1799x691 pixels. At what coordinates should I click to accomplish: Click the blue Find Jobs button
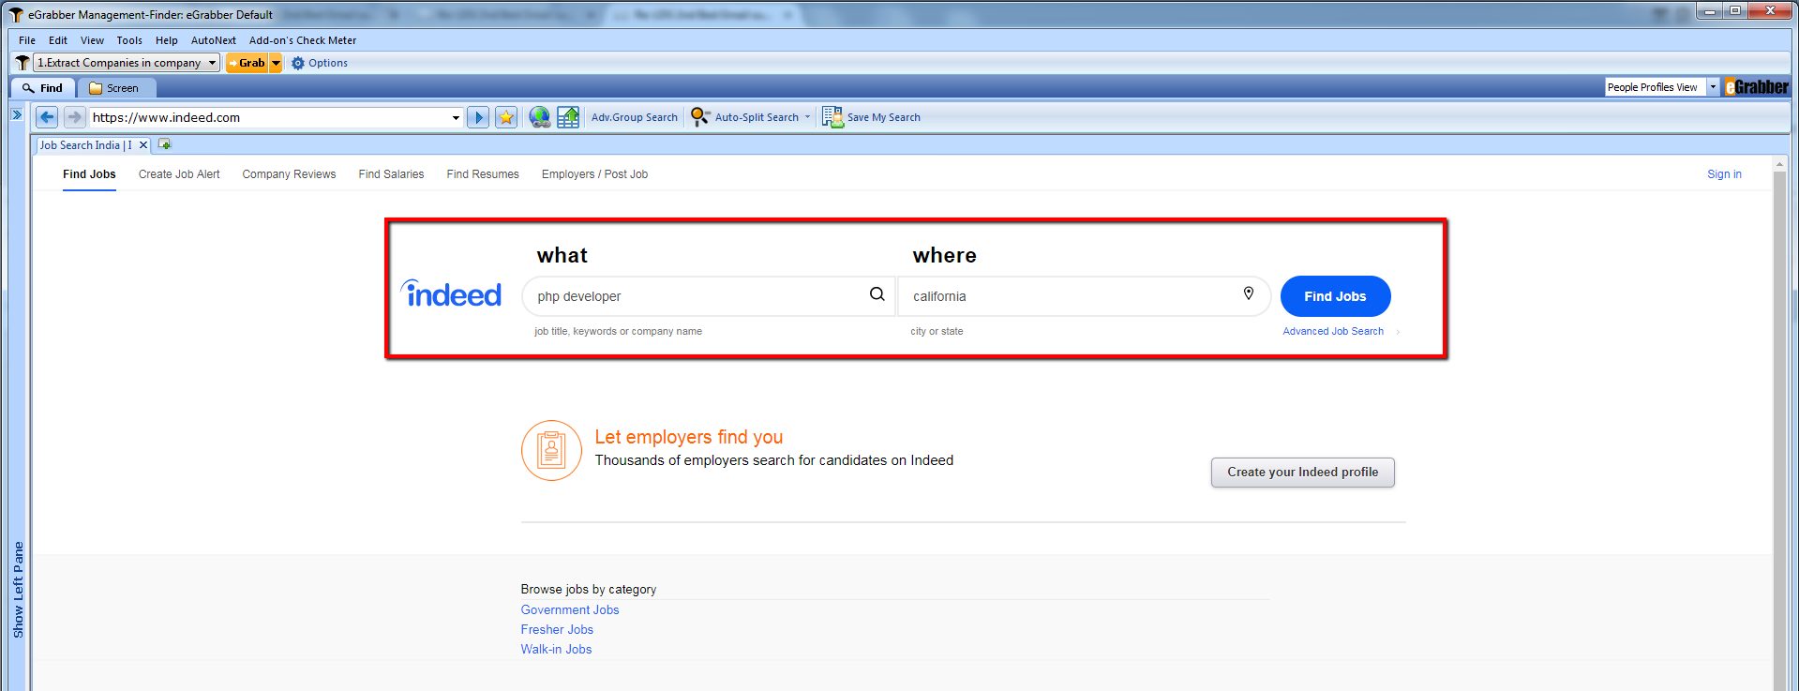[x=1335, y=296]
